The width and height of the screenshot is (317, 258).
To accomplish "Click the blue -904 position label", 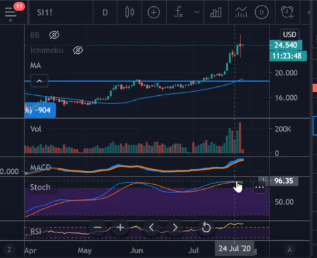I will click(x=40, y=110).
